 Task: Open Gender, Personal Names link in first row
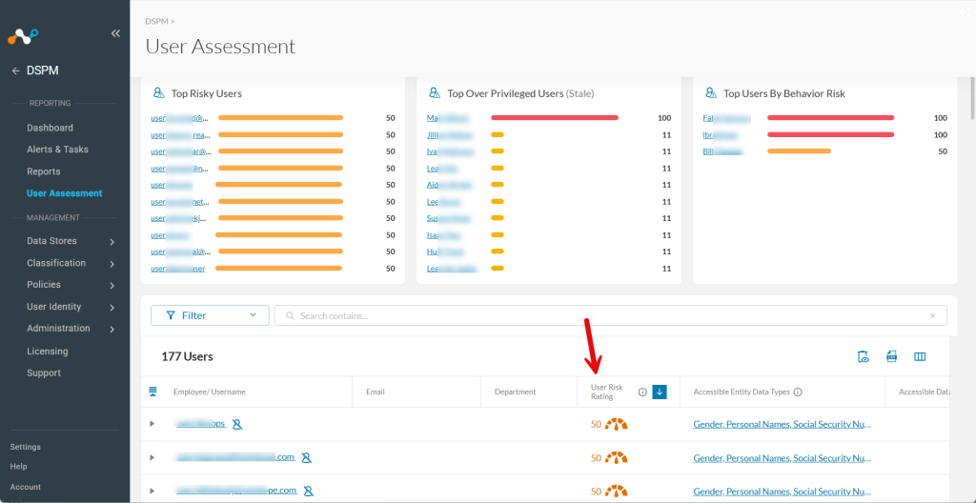coord(783,424)
